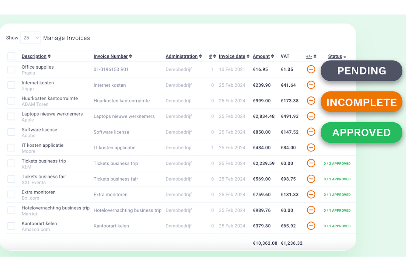Open 0 / 2 APPROVED for Tickets business trip
This screenshot has width=406, height=271.
click(337, 163)
